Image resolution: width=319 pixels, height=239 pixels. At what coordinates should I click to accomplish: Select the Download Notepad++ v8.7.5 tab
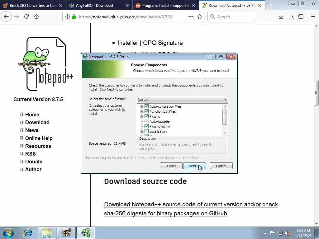pos(232,6)
